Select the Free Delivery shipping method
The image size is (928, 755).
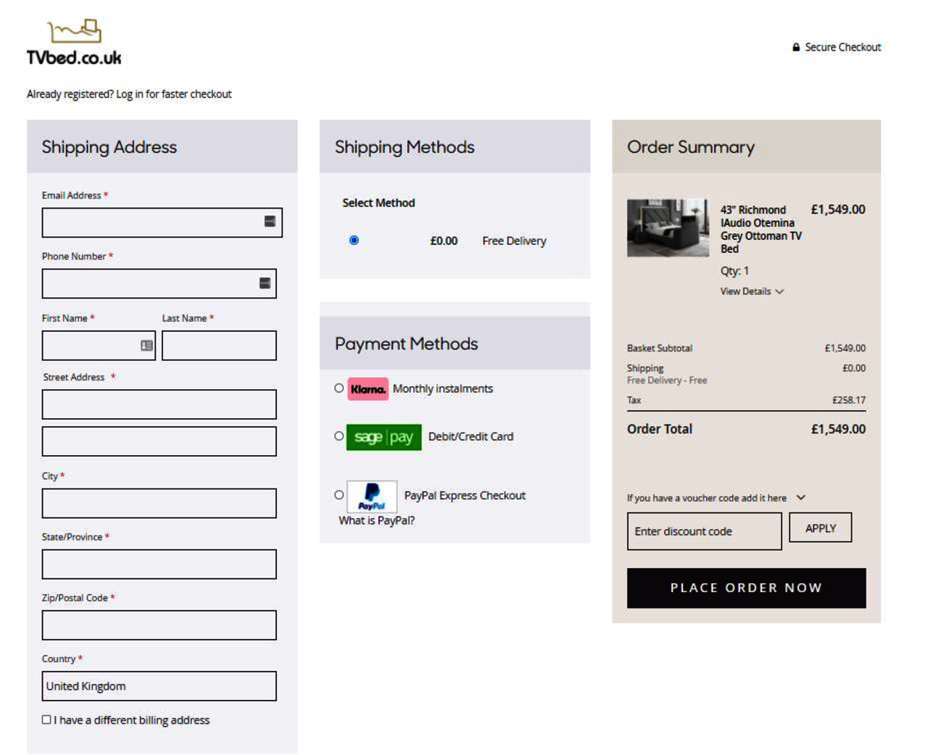click(354, 241)
